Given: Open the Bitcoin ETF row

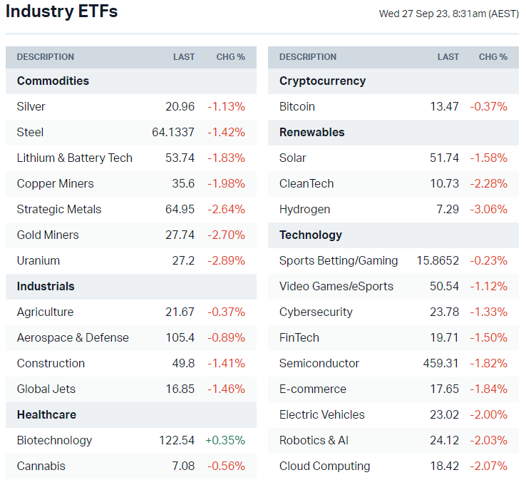Looking at the screenshot, I should click(297, 107).
